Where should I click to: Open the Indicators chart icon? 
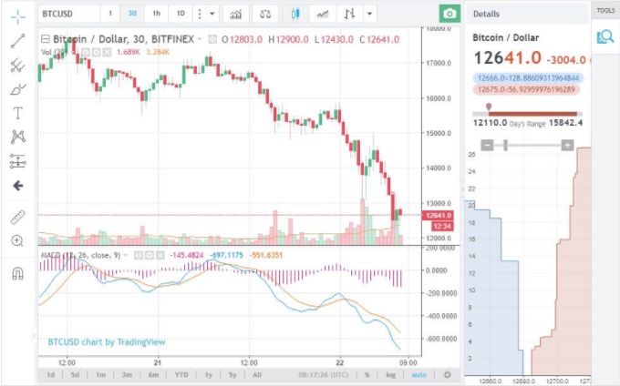[x=236, y=14]
